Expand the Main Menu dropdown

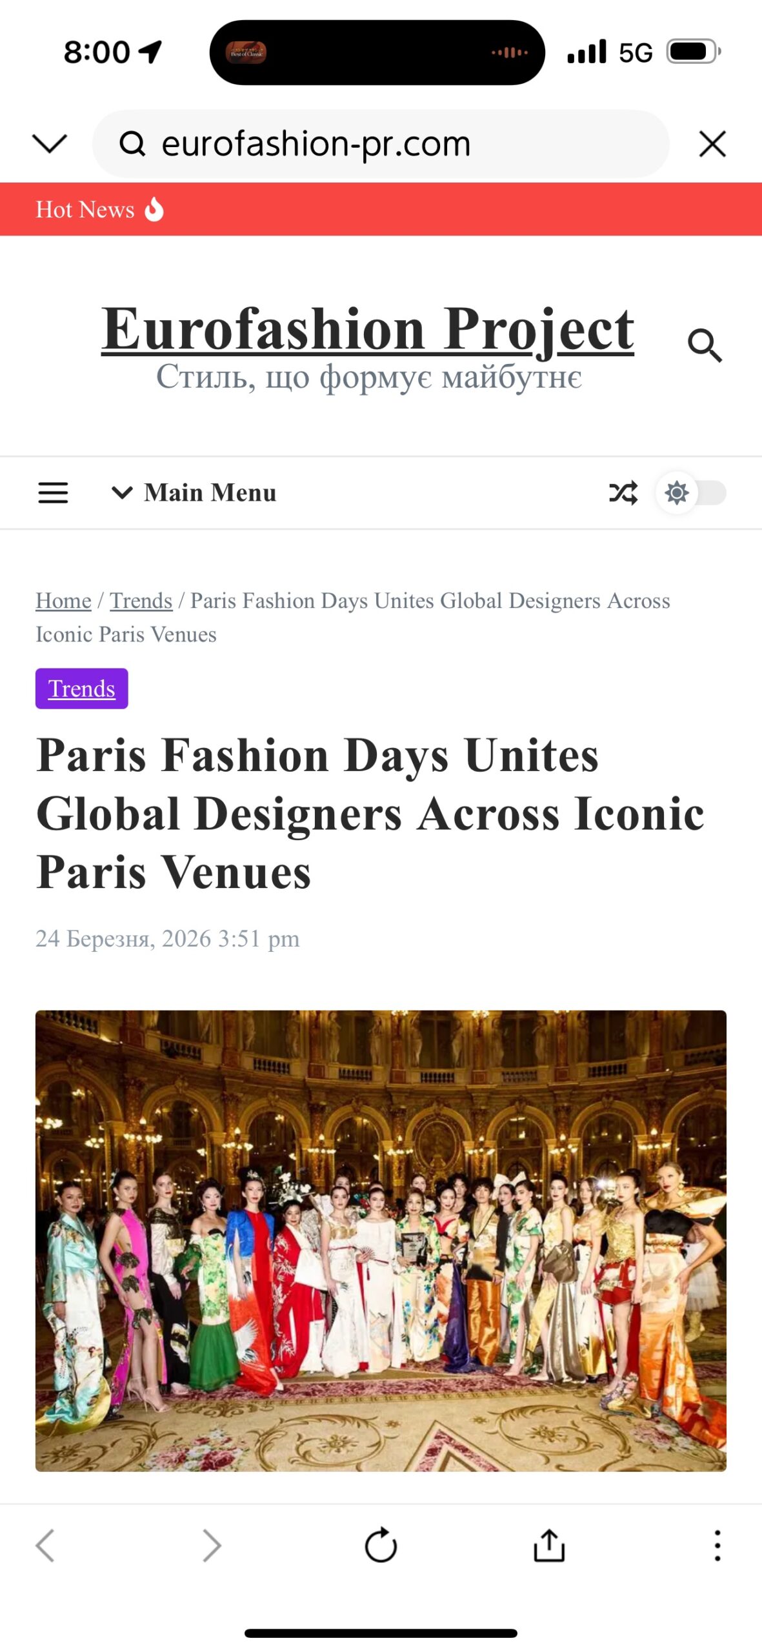pyautogui.click(x=194, y=492)
